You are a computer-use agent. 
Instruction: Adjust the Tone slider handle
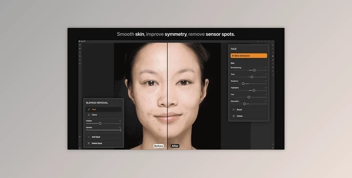252,77
